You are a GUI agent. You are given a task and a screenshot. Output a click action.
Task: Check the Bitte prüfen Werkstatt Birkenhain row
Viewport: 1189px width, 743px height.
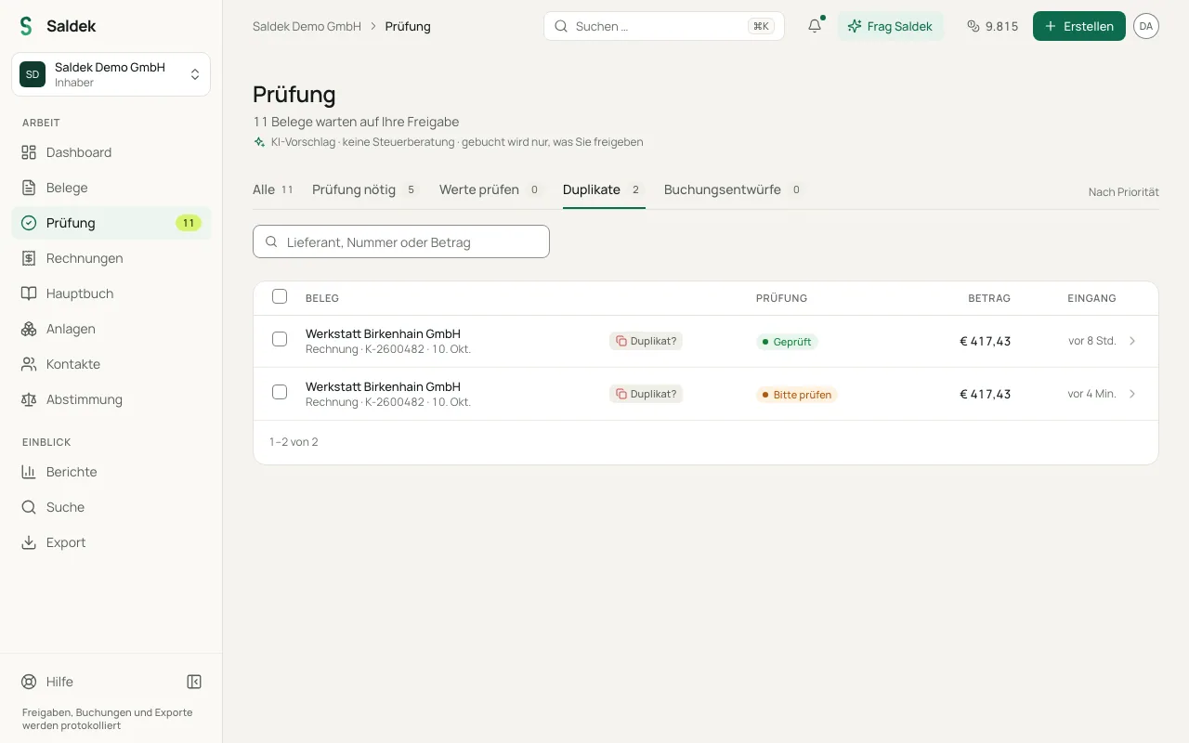click(280, 393)
